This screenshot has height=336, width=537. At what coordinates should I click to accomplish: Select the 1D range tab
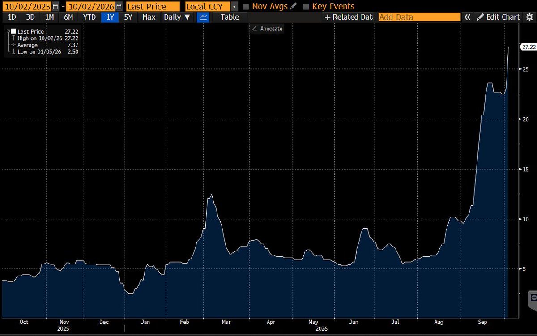pyautogui.click(x=13, y=17)
